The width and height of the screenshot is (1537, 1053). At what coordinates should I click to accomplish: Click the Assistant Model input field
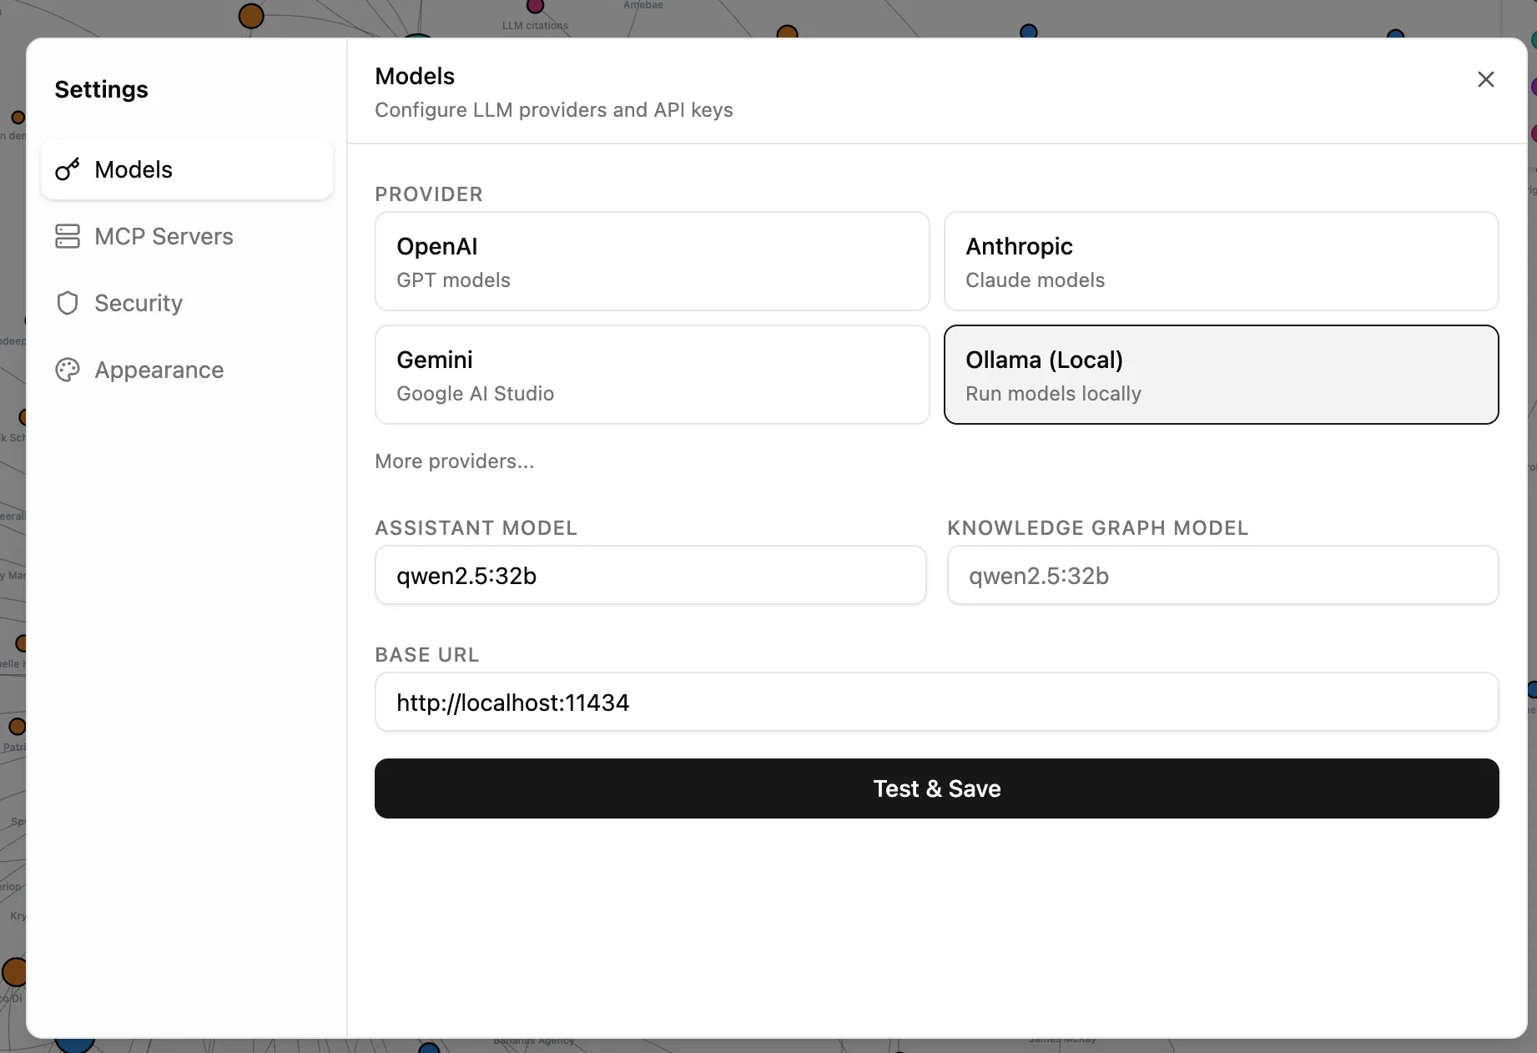coord(651,575)
